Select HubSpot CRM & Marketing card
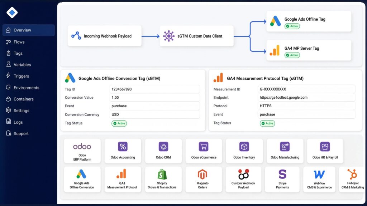The image size is (367, 206). 353,180
